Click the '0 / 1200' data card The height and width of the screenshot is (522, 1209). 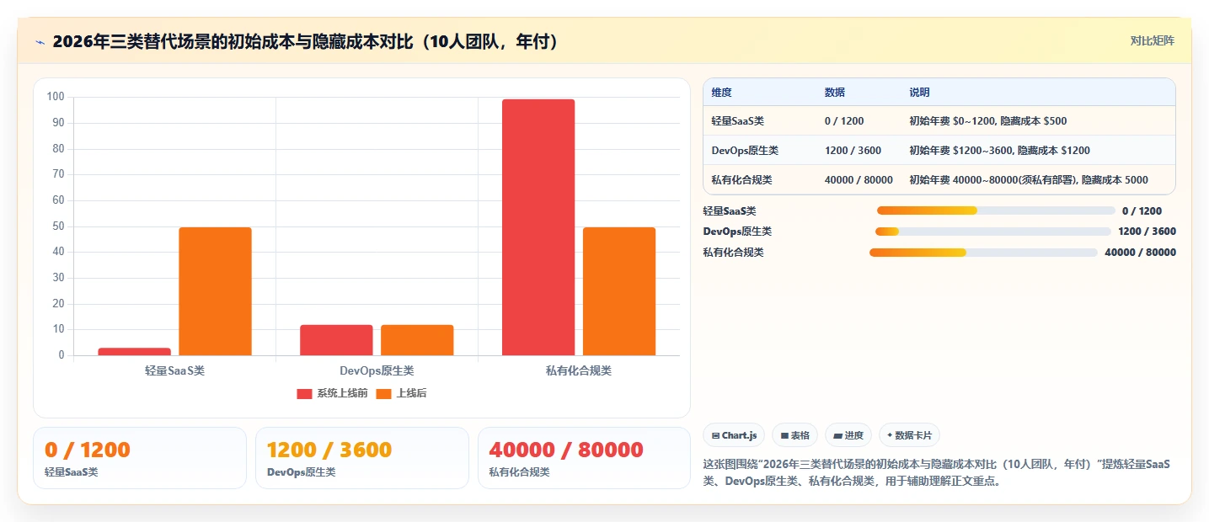click(x=140, y=458)
